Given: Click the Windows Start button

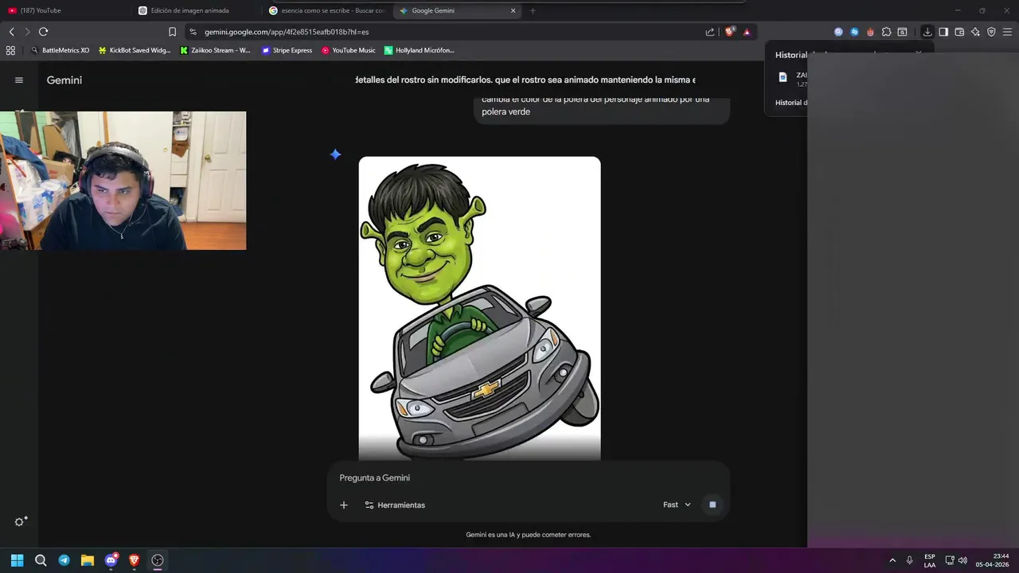Looking at the screenshot, I should [x=17, y=560].
